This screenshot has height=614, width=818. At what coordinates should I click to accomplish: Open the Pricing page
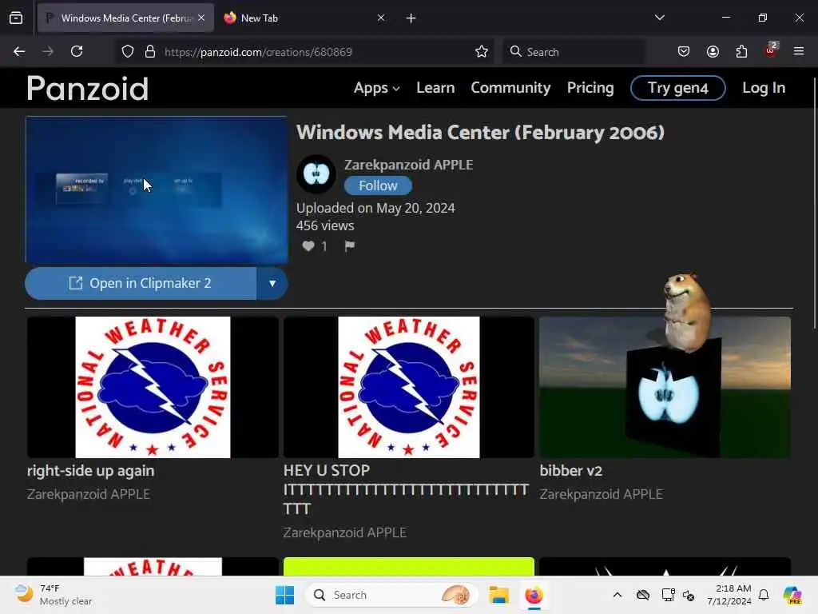pyautogui.click(x=590, y=88)
